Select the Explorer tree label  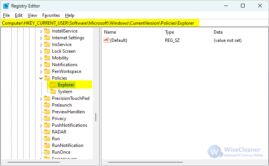coord(66,85)
